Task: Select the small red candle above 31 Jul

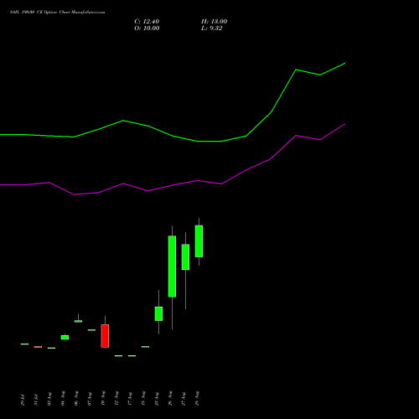Action: [38, 347]
